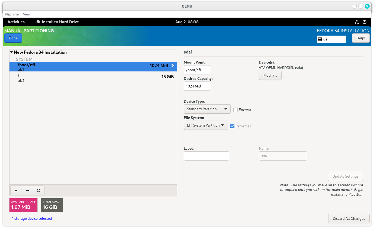Click the FEDORA 34 INSTALLATION title
The width and height of the screenshot is (374, 229).
[x=343, y=31]
